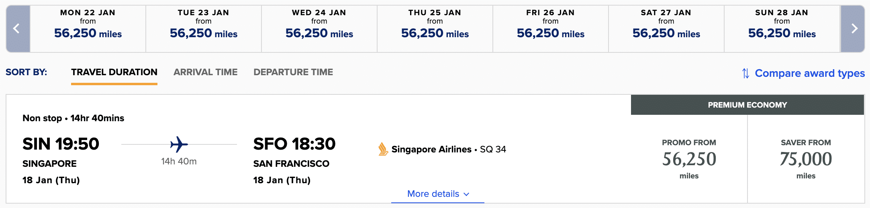
Task: Click the More details chevron arrow
Action: tap(466, 194)
